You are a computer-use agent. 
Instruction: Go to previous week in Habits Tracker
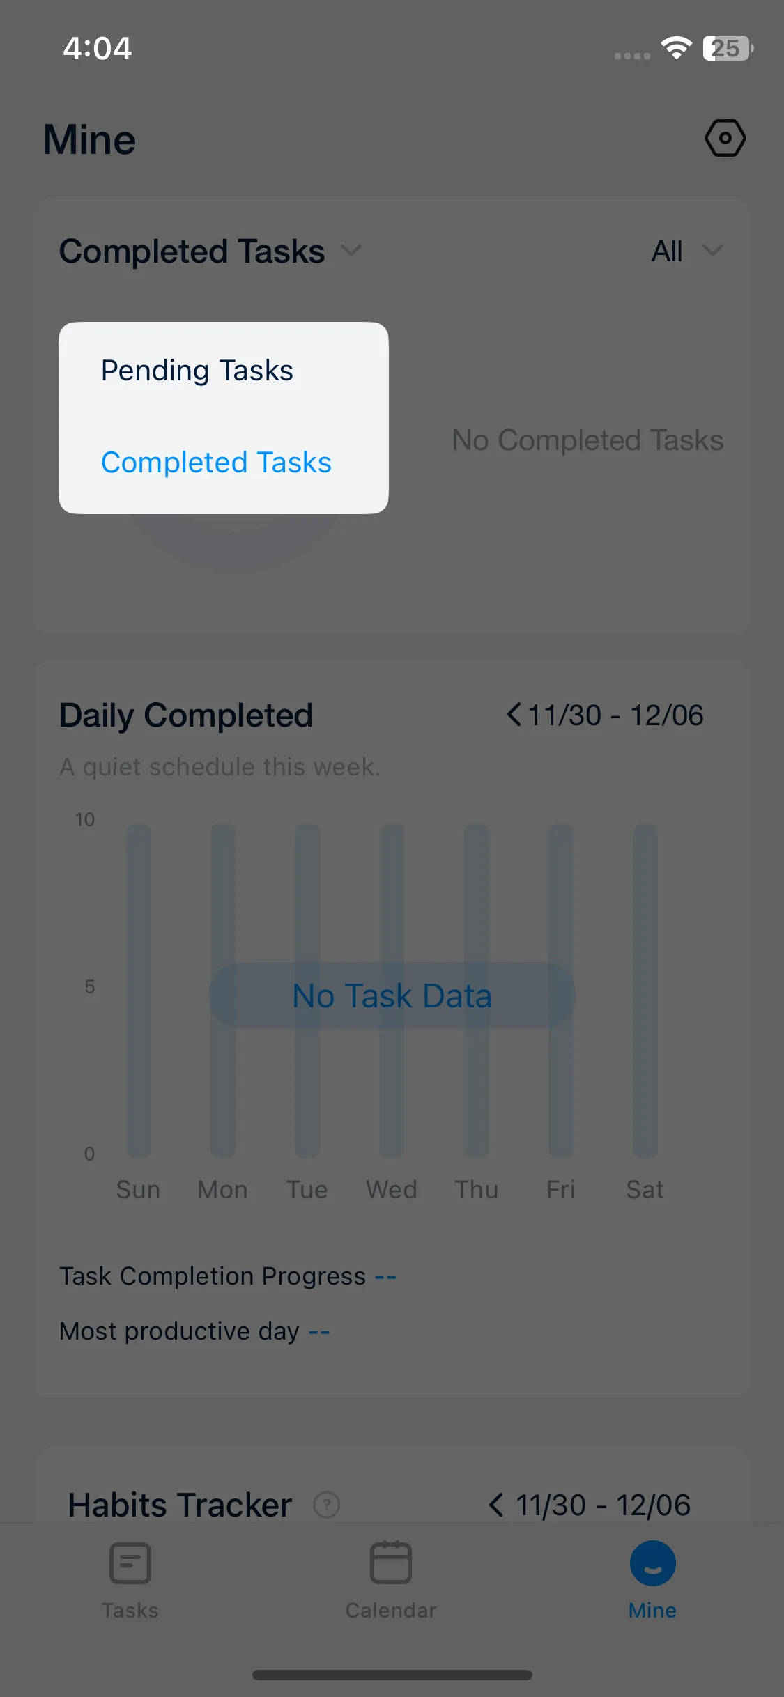point(495,1505)
